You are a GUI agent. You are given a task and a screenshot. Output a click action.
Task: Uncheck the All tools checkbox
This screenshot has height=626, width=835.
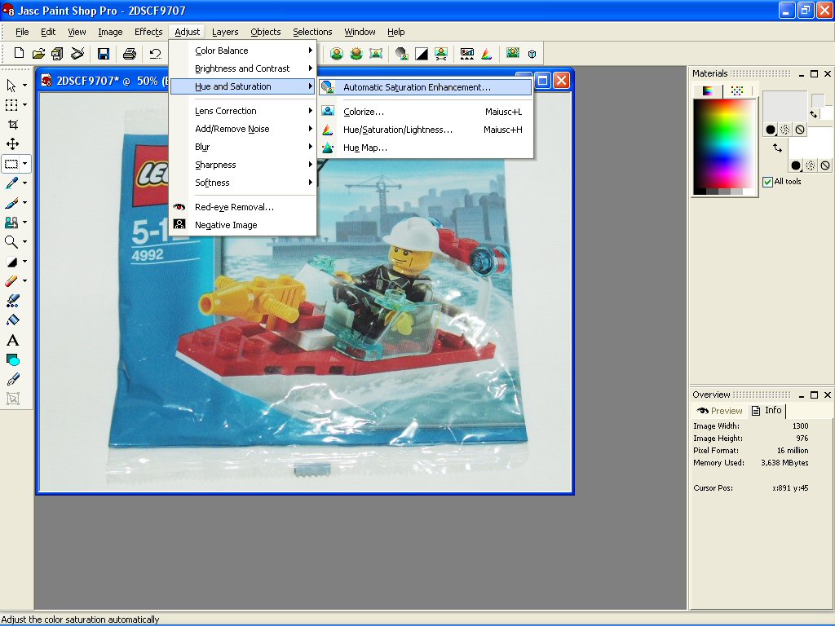point(767,182)
